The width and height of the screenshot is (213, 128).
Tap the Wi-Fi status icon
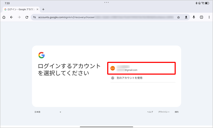203,3
